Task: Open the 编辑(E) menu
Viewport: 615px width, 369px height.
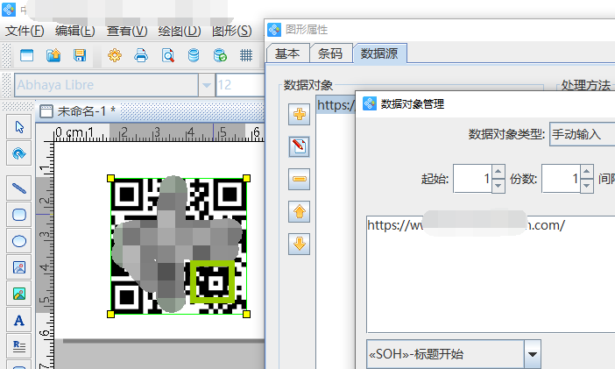Action: point(75,31)
